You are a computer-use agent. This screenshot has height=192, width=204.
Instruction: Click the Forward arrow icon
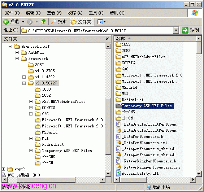pyautogui.click(x=30, y=22)
